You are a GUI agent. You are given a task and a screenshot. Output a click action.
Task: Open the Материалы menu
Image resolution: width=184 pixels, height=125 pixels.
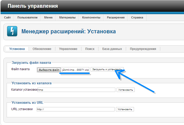(67, 18)
